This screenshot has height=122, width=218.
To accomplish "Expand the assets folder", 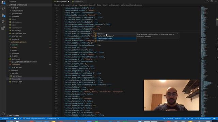I will coord(14,47).
